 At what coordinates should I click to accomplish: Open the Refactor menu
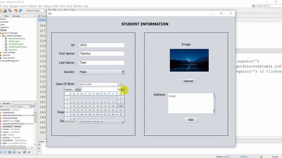pos(33,6)
